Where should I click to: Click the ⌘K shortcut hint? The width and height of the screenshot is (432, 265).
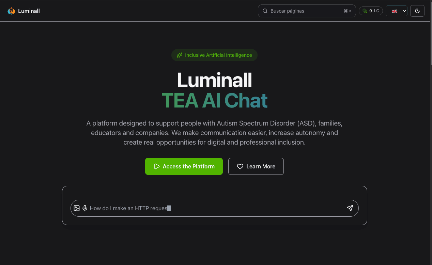(x=348, y=11)
